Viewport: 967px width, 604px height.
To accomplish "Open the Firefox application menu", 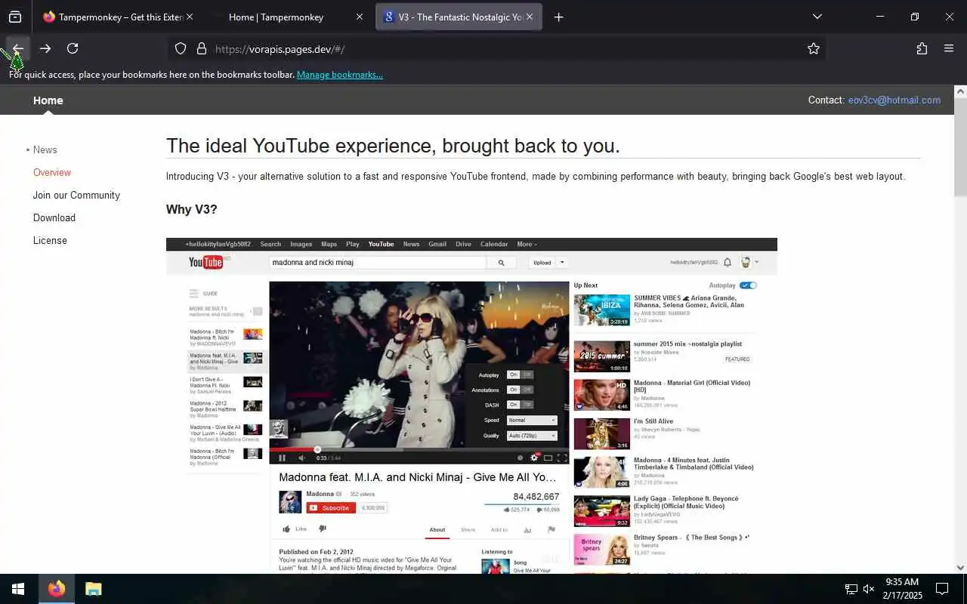I will click(x=949, y=49).
